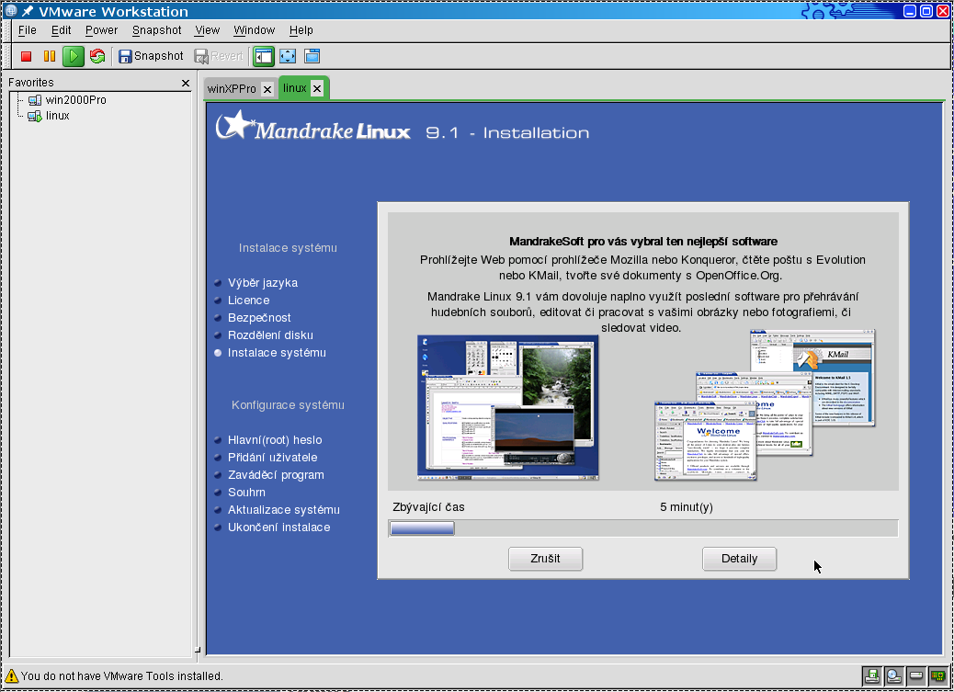Viewport: 954px width, 692px height.
Task: Click the Souhrn step
Action: coord(245,493)
